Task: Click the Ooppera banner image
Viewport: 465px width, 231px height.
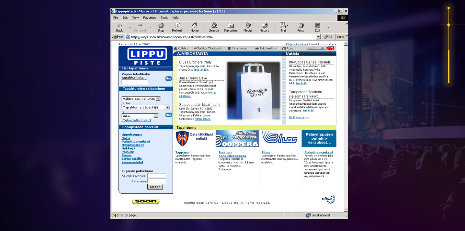Action: click(x=237, y=138)
